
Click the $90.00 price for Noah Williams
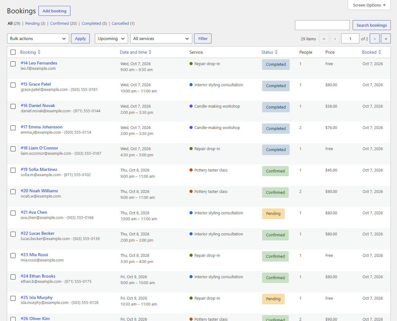tap(331, 192)
